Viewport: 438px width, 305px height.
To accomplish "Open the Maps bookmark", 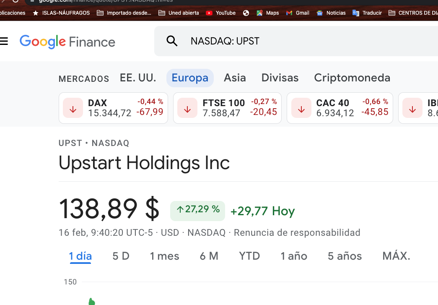I will click(x=267, y=13).
